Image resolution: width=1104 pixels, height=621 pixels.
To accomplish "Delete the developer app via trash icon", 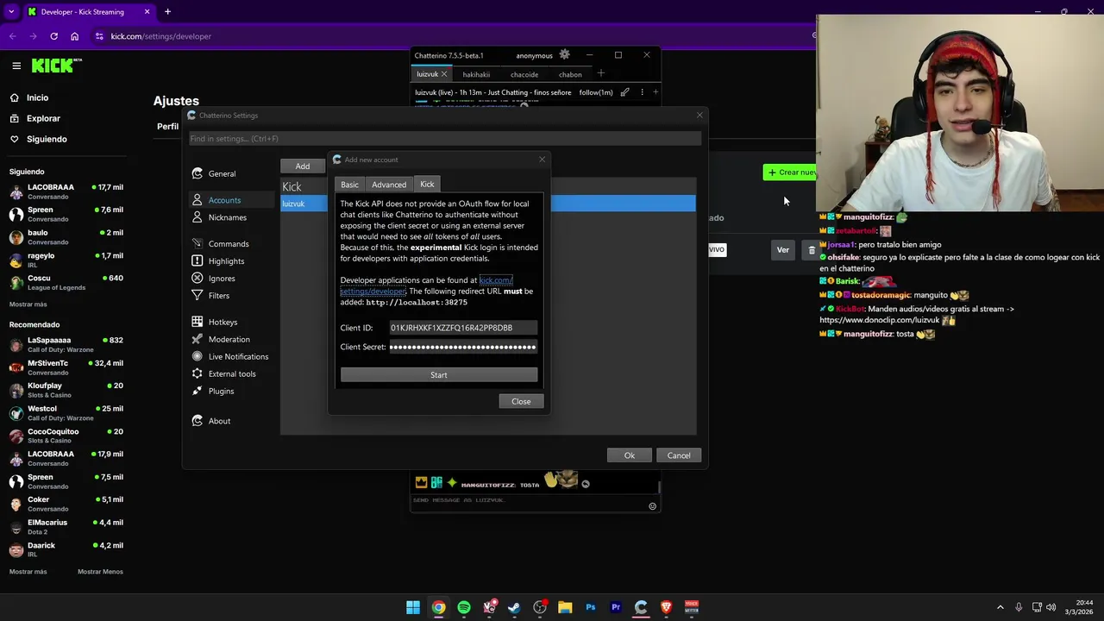I will (812, 250).
